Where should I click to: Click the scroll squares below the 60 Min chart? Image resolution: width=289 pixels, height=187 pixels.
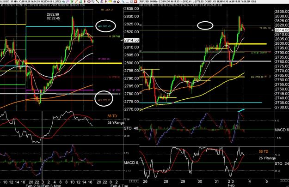click(283, 180)
